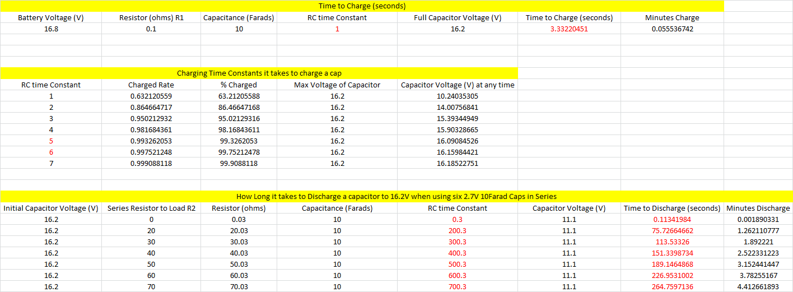Select the yellow 'How Long it takes to Discharge' title
This screenshot has width=793, height=292.
click(x=396, y=197)
